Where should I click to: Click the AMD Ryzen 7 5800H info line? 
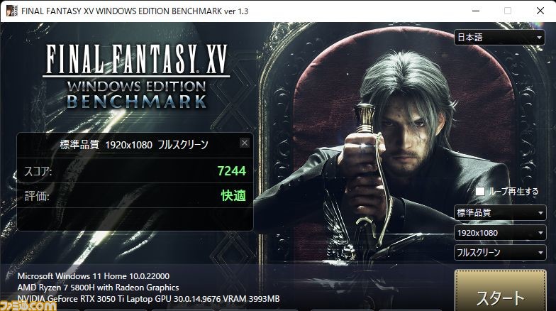pyautogui.click(x=98, y=288)
